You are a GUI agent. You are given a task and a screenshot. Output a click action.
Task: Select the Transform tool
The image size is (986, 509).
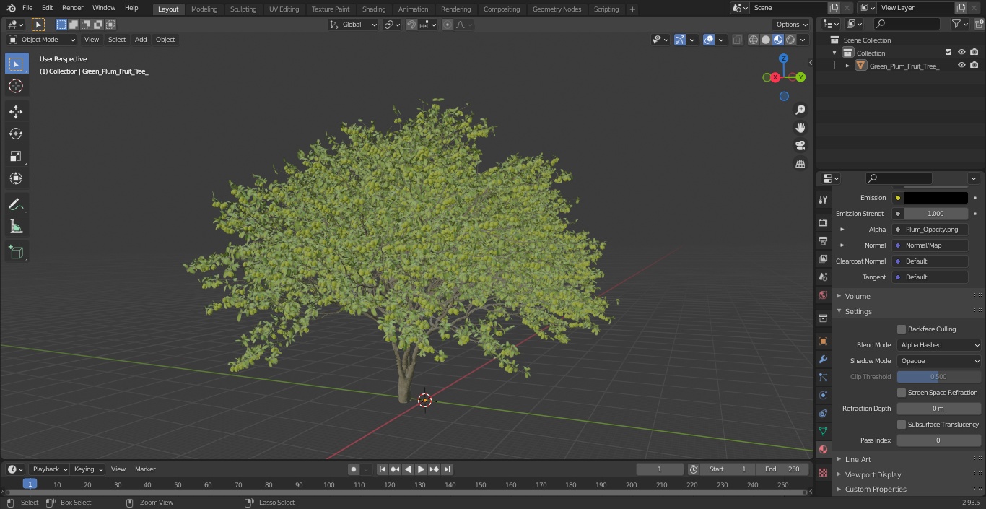16,178
